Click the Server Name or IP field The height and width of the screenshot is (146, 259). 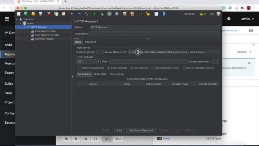(x=158, y=52)
